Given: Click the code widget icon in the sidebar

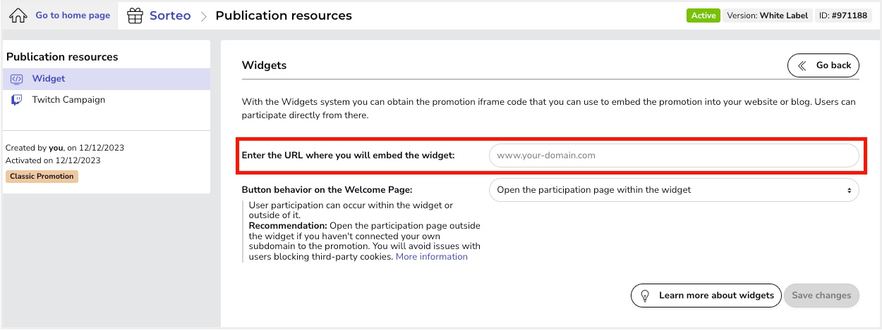Looking at the screenshot, I should (17, 79).
